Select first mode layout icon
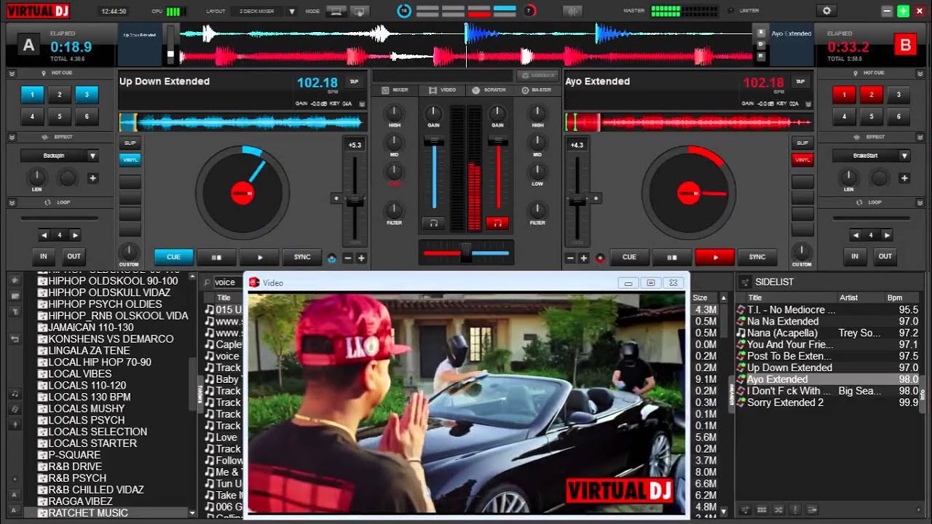The image size is (932, 524). click(x=336, y=11)
